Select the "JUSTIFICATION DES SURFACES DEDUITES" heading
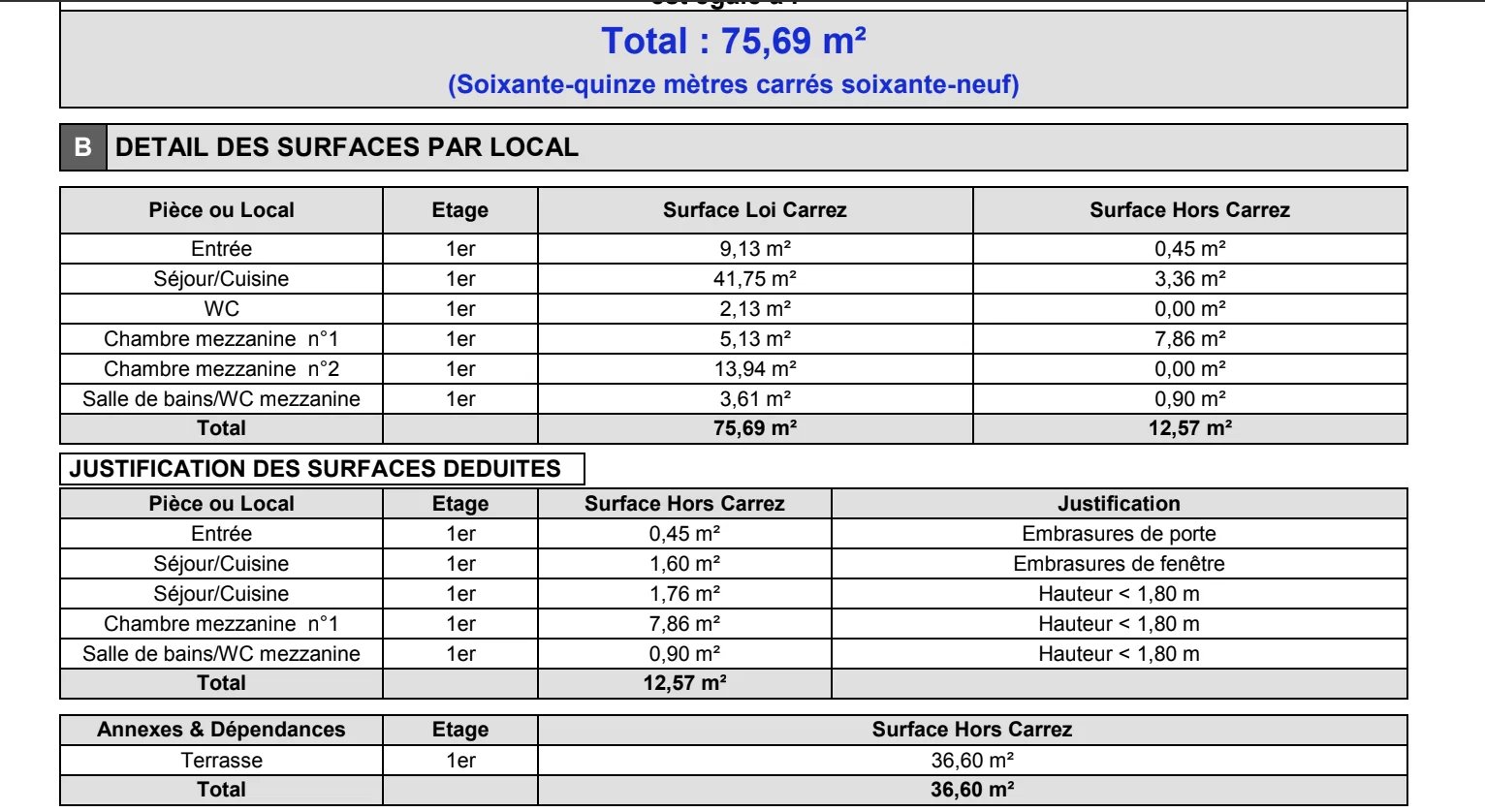Viewport: 1485px width, 812px height. click(315, 469)
